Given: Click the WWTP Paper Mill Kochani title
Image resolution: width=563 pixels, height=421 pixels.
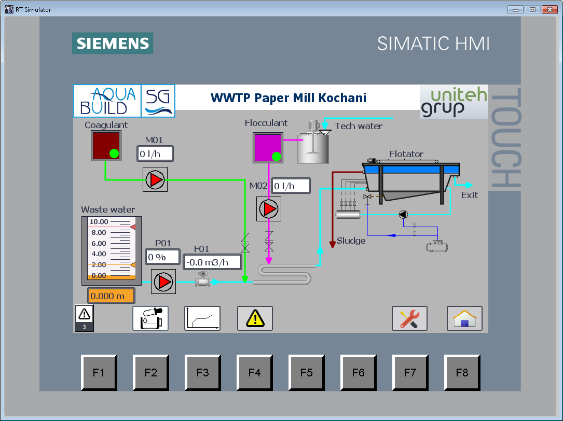Looking at the screenshot, I should point(289,97).
